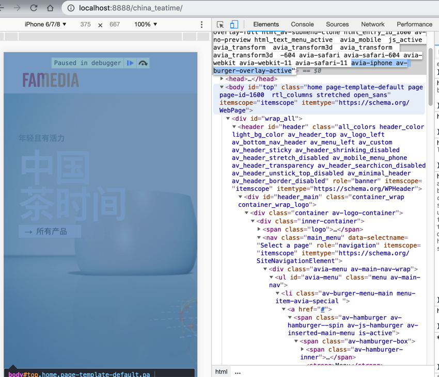Select the html breadcrumb item
The height and width of the screenshot is (377, 439).
[x=221, y=371]
